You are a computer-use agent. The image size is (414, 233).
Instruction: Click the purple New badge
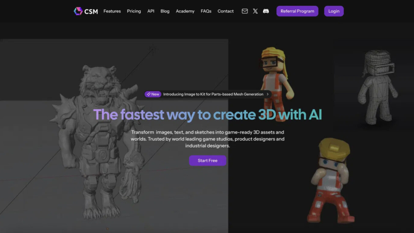pyautogui.click(x=152, y=94)
